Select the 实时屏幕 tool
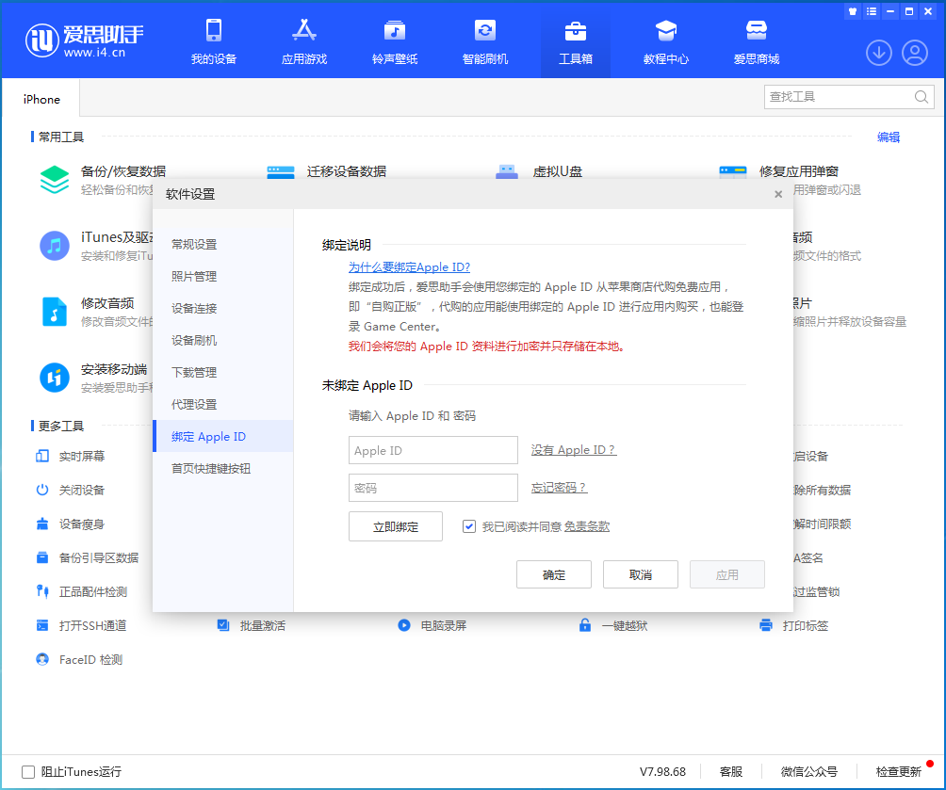Screen dimensions: 946x790 [73, 456]
